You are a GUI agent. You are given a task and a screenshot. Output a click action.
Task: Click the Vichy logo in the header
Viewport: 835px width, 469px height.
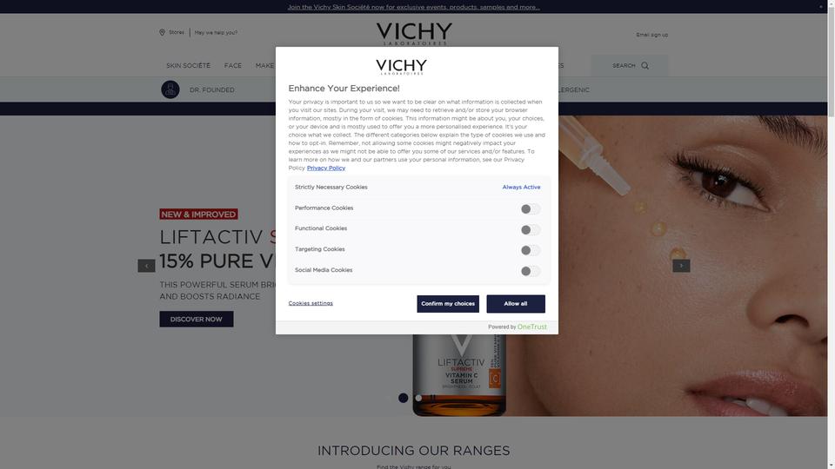(x=414, y=34)
